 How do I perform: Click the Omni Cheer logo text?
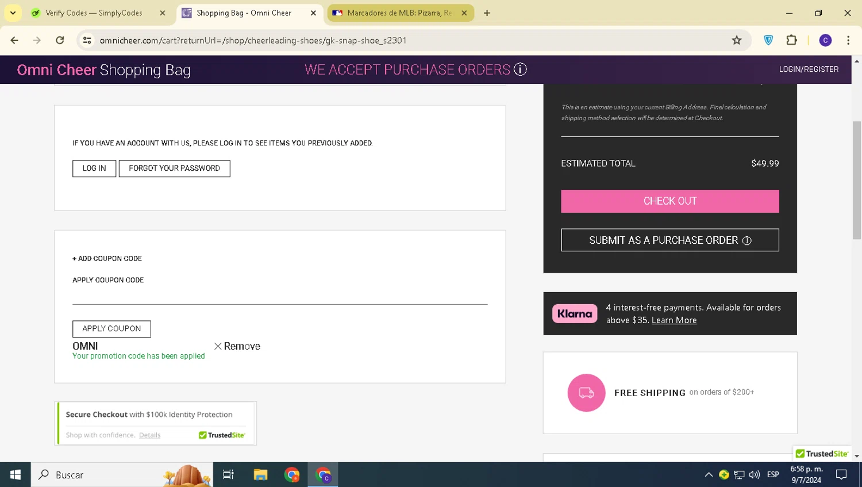(56, 70)
